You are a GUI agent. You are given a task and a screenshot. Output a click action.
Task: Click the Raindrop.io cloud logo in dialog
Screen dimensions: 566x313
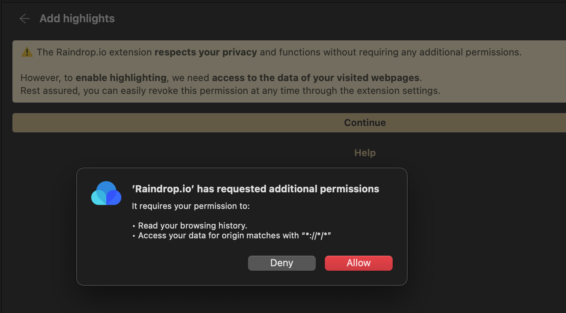tap(106, 193)
